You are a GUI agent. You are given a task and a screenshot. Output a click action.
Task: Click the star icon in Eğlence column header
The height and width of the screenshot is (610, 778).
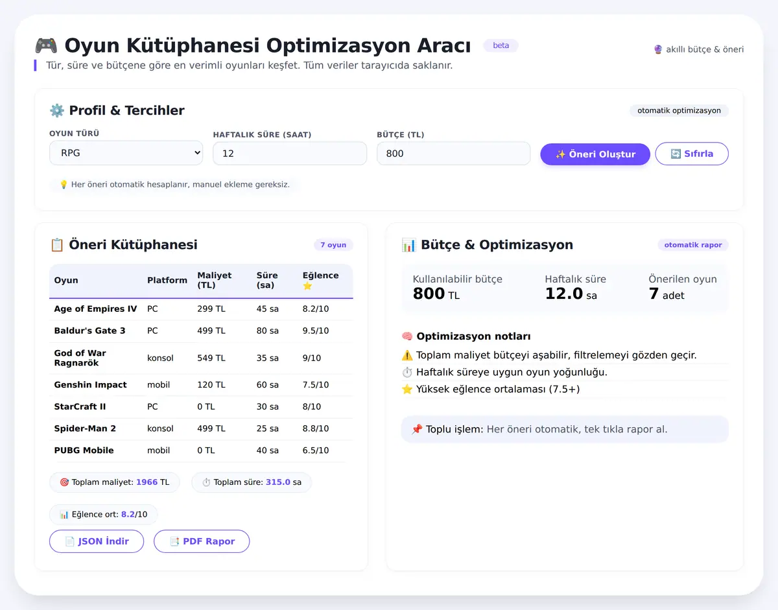click(x=307, y=286)
